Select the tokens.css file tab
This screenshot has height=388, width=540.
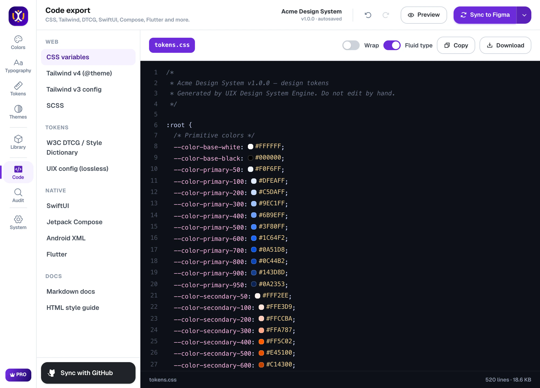pyautogui.click(x=172, y=45)
